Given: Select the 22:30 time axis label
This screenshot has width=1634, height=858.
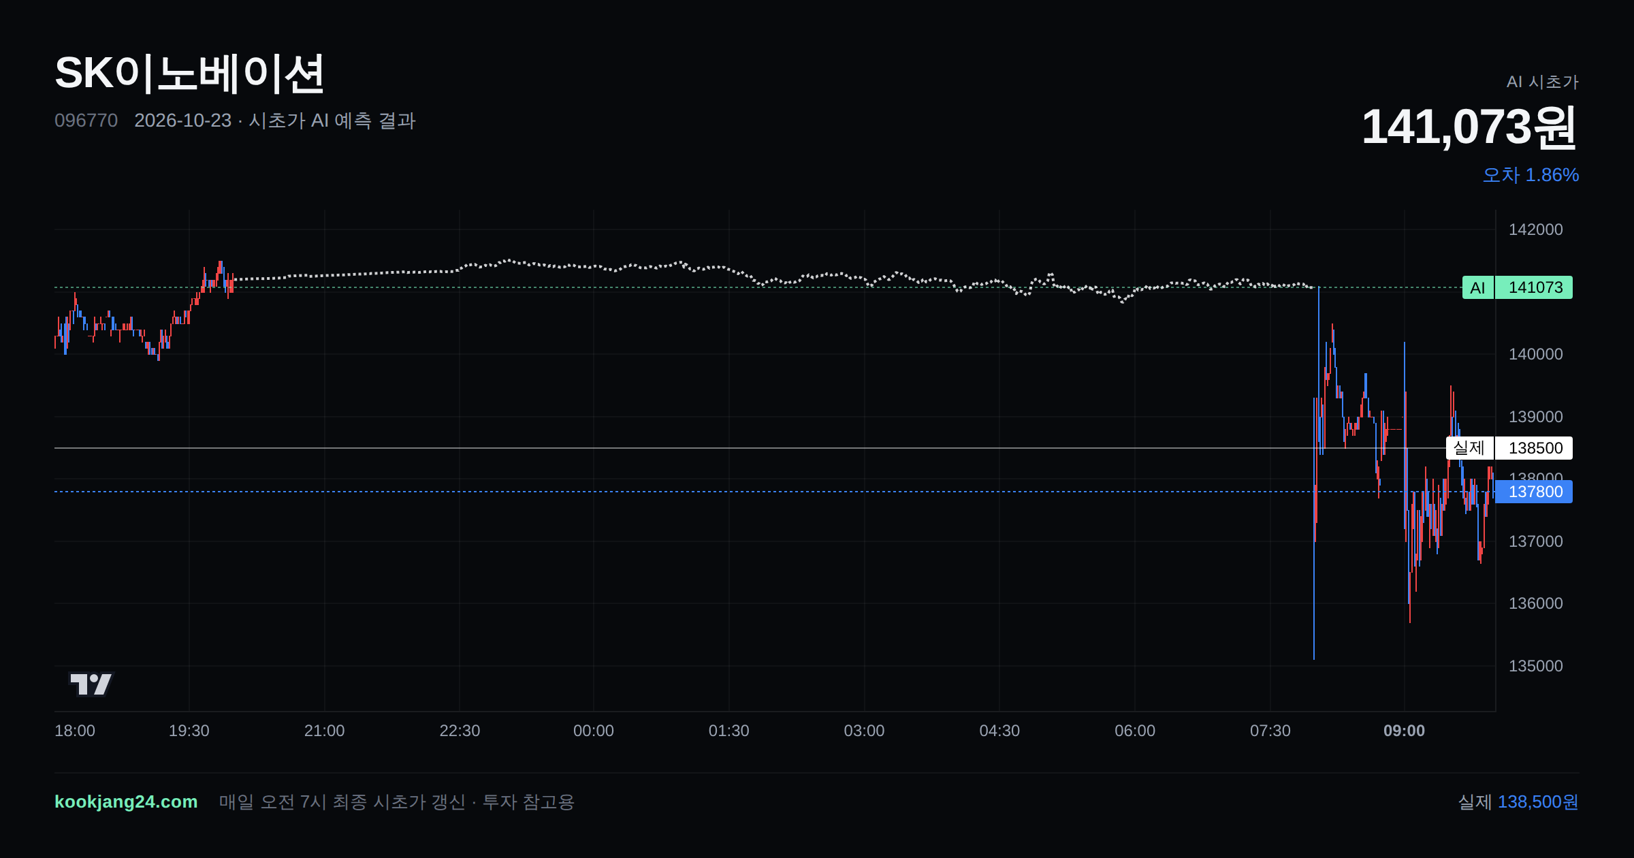Looking at the screenshot, I should [x=460, y=731].
